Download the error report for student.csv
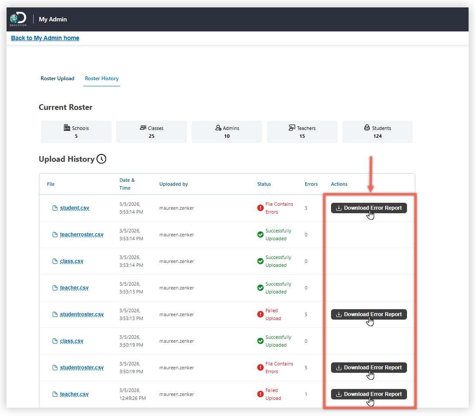 (369, 208)
